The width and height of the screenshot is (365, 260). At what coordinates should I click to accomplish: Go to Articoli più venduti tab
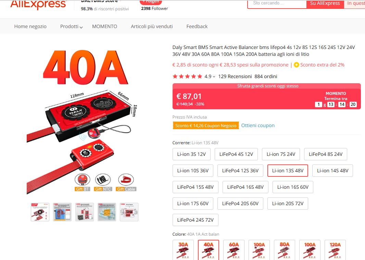point(152,26)
